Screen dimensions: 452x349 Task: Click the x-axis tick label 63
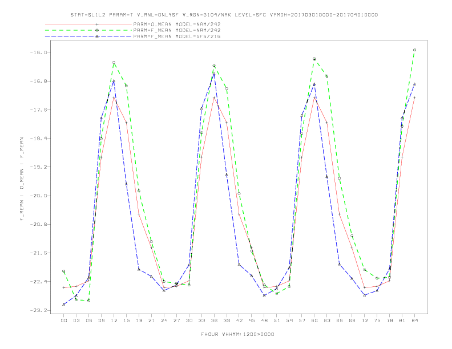(x=327, y=320)
